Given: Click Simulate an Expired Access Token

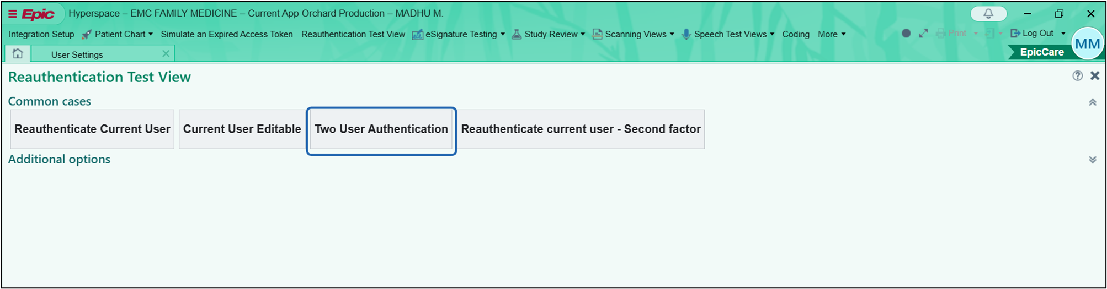Looking at the screenshot, I should [227, 34].
